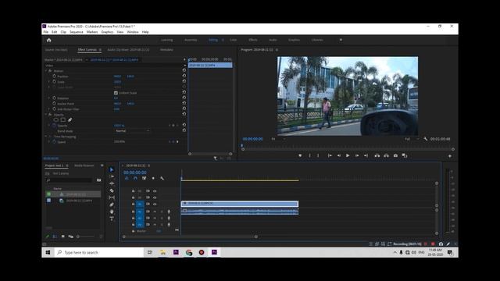Select the Razor tool

click(x=111, y=190)
